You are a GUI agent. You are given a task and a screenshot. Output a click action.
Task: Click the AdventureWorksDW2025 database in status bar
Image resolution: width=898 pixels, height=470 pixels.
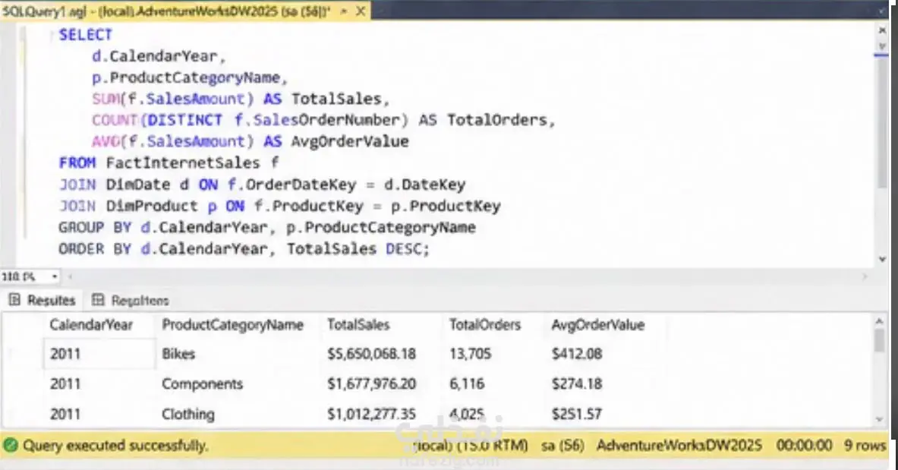[x=679, y=446]
